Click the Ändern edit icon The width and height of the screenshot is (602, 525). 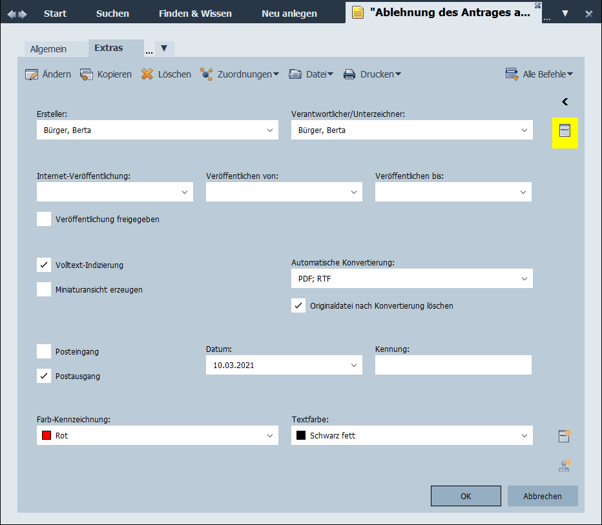[x=32, y=74]
